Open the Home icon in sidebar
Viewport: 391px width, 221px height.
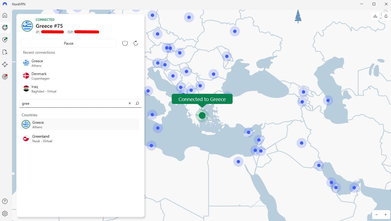[5, 15]
